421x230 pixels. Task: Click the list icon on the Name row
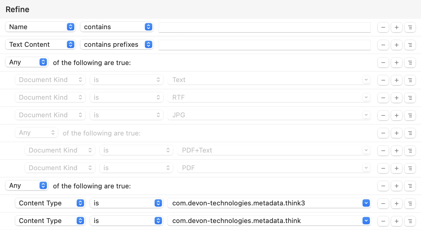(410, 27)
